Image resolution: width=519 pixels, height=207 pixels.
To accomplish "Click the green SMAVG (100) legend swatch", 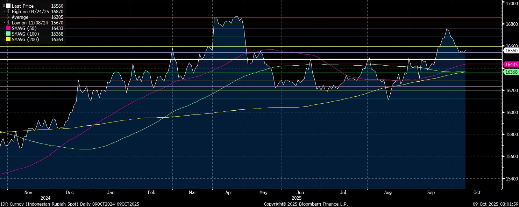I will pos(8,34).
